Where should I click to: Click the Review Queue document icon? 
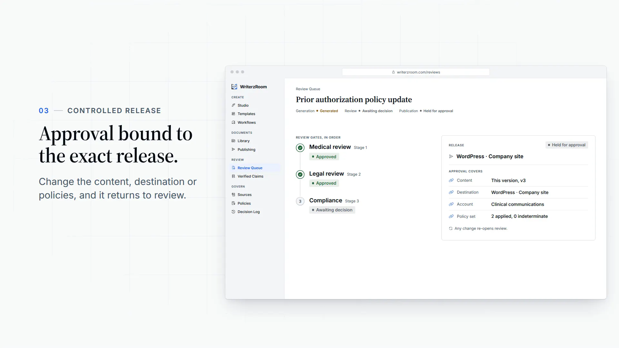coord(233,168)
